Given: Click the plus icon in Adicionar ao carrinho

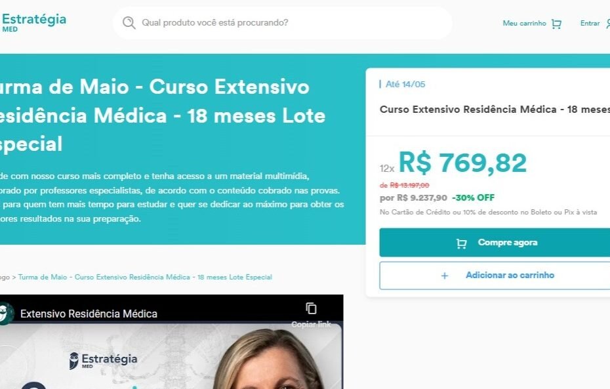Looking at the screenshot, I should (445, 276).
